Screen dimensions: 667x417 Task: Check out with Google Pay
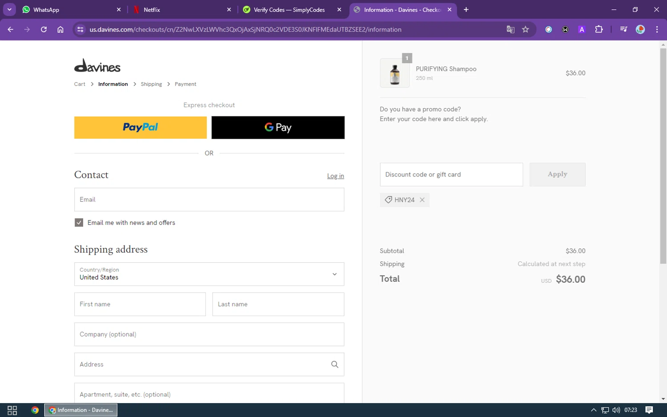tap(278, 128)
